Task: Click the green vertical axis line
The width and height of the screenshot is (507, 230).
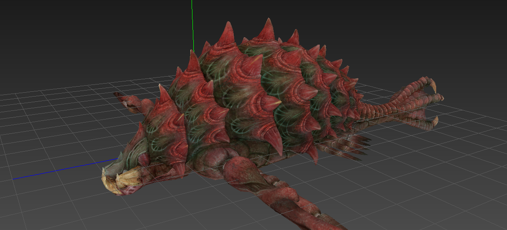Action: tap(192, 26)
